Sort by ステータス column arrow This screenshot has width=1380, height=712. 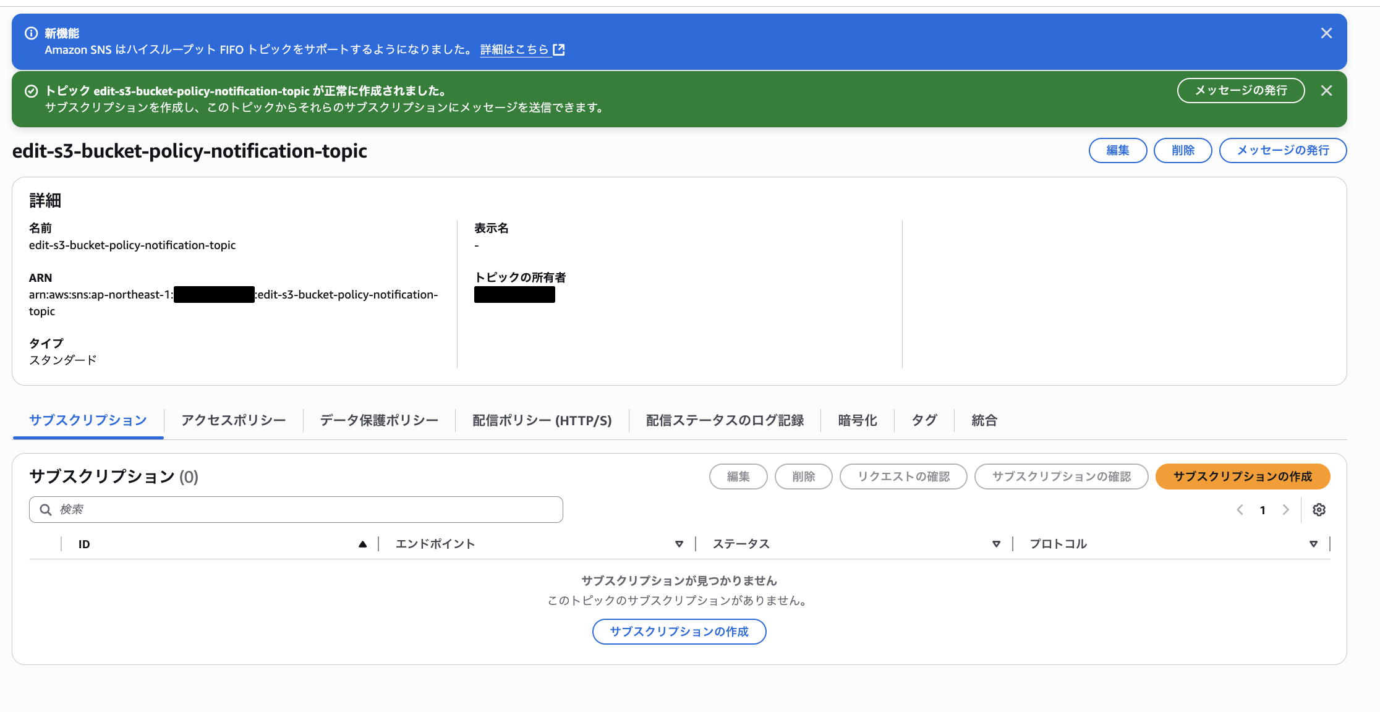pos(996,544)
